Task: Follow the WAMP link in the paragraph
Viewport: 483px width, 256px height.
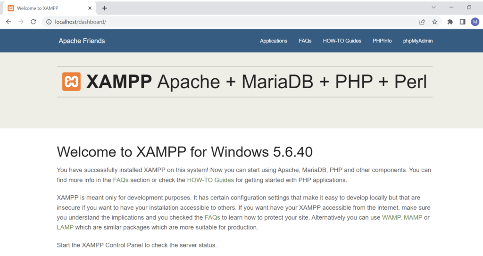Action: (391, 217)
